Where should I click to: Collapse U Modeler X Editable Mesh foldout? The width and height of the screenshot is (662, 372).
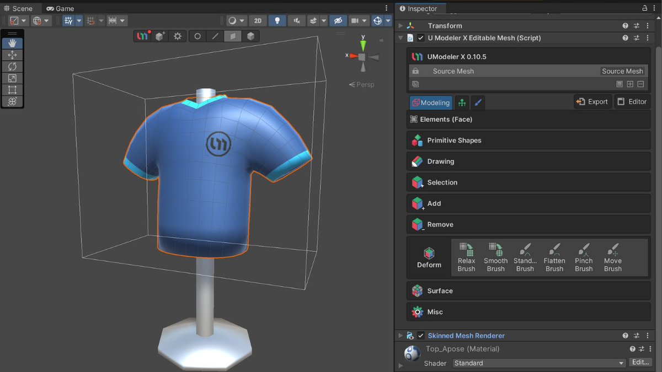pyautogui.click(x=401, y=38)
